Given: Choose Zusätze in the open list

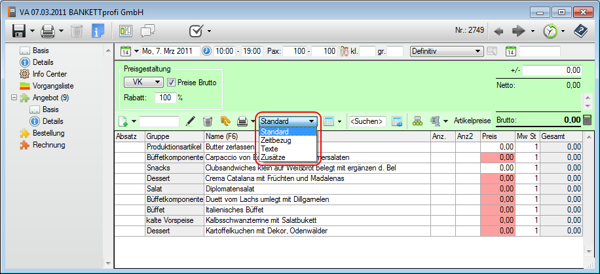Looking at the screenshot, I should 273,157.
